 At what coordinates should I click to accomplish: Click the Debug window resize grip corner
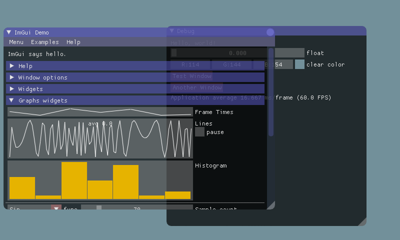tap(363, 222)
